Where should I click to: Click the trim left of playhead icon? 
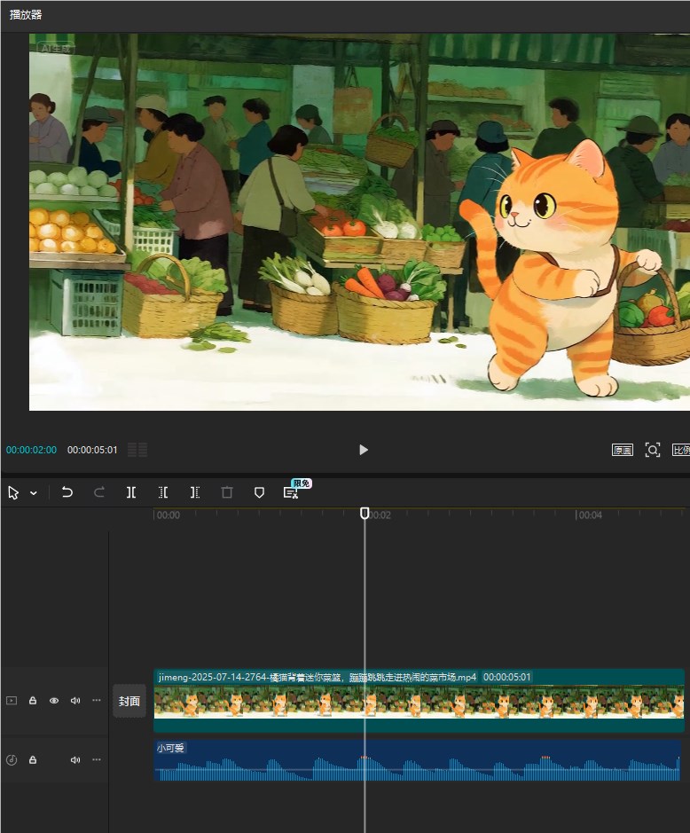click(163, 492)
